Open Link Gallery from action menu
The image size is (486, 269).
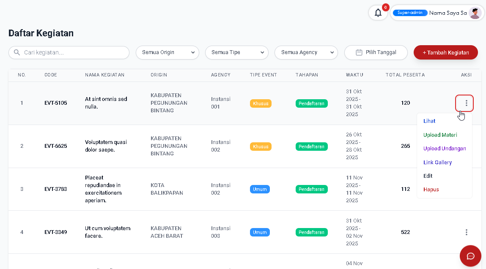pyautogui.click(x=437, y=163)
